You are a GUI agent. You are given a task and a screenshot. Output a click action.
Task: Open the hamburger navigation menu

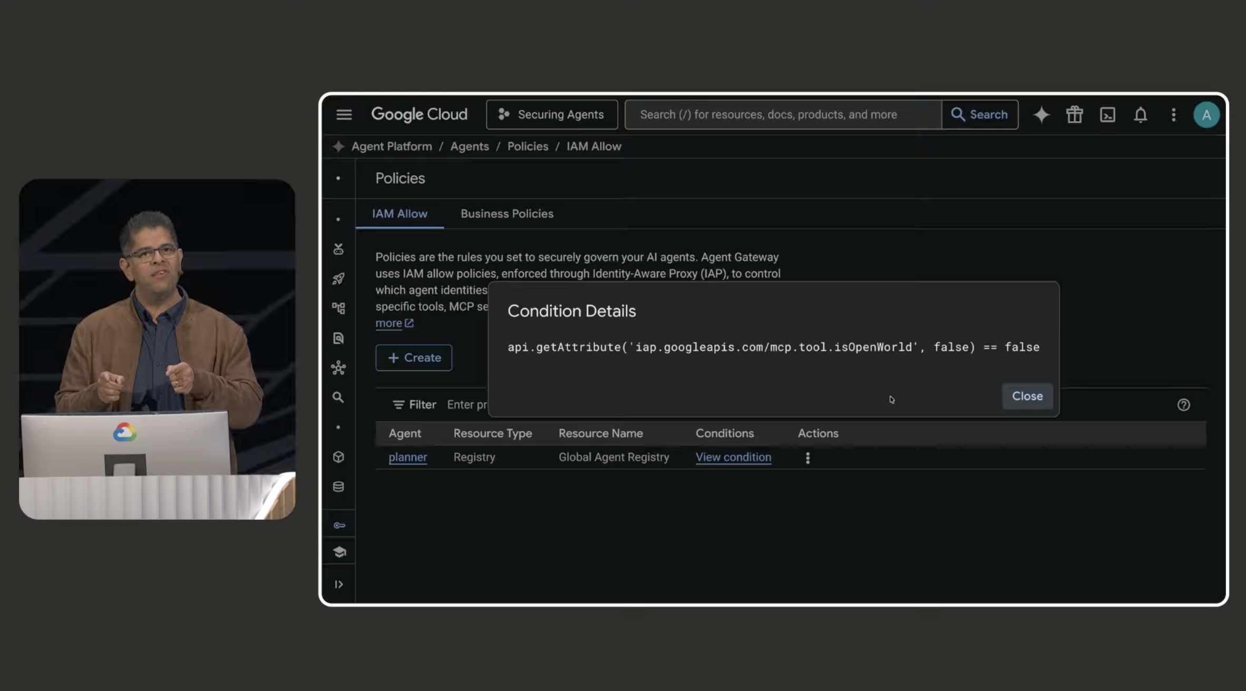[x=344, y=114]
